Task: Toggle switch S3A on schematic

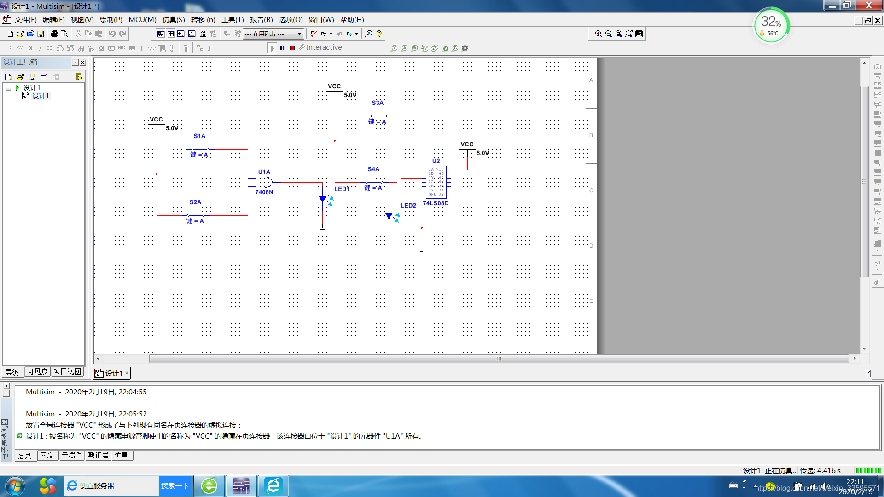Action: [378, 116]
